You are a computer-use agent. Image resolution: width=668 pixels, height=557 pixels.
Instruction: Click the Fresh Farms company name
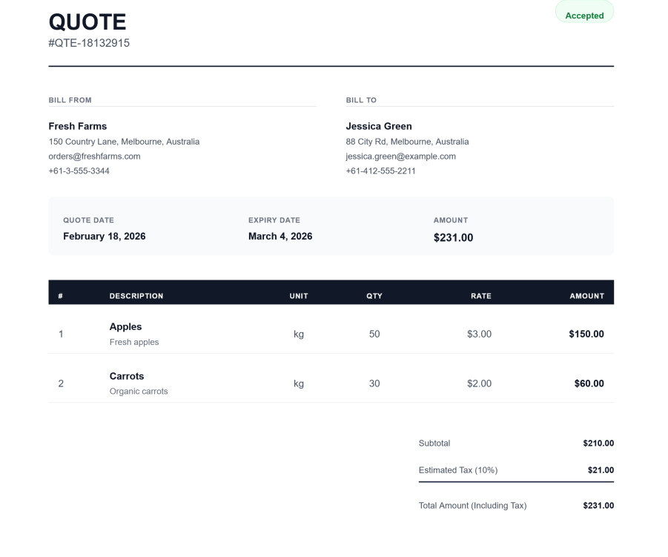78,126
